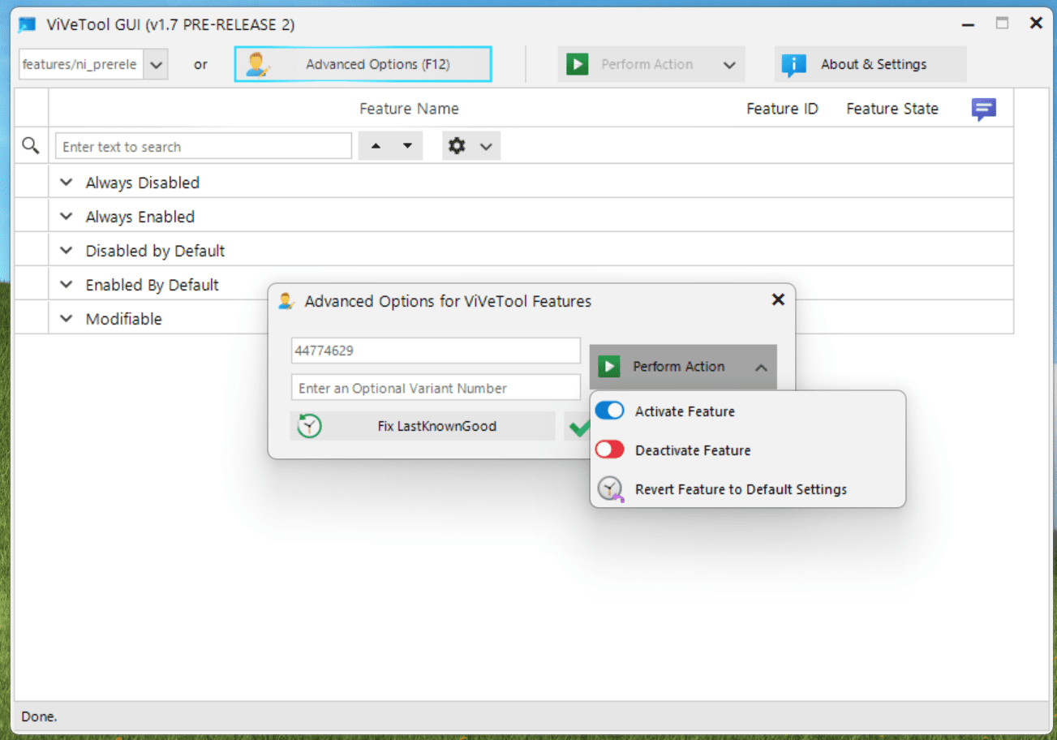Maximize the ViVeTool GUI window
Image resolution: width=1057 pixels, height=740 pixels.
click(x=1003, y=24)
